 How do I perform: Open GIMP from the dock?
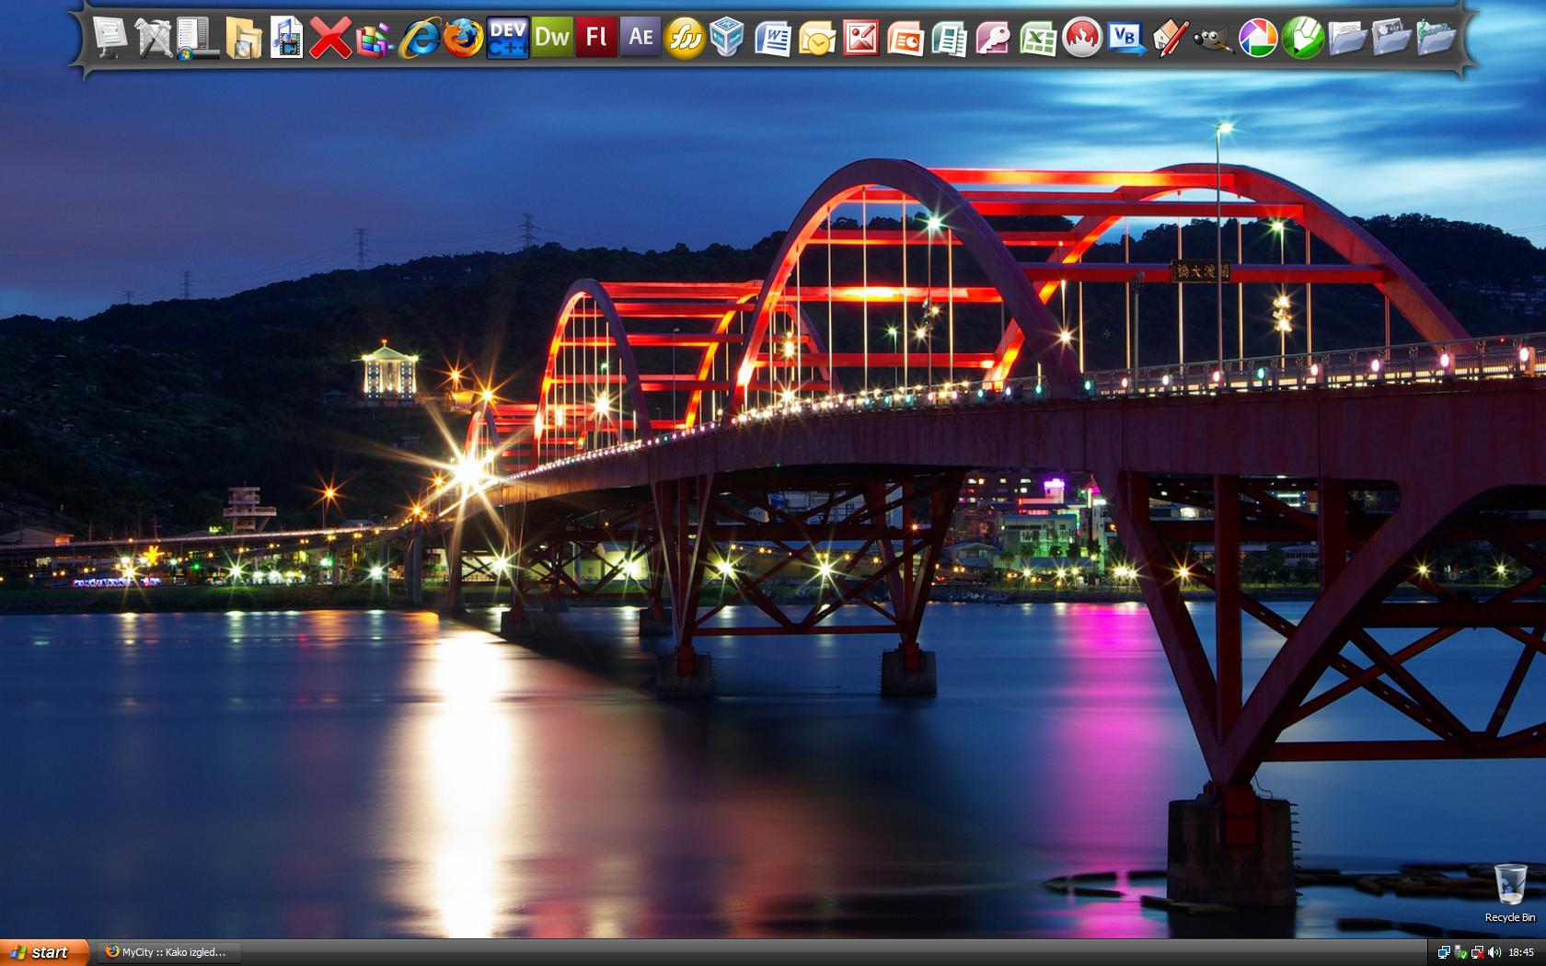[x=1213, y=39]
